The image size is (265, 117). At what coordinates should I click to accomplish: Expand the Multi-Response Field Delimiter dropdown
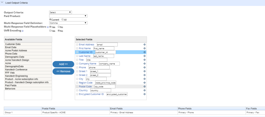68,23
